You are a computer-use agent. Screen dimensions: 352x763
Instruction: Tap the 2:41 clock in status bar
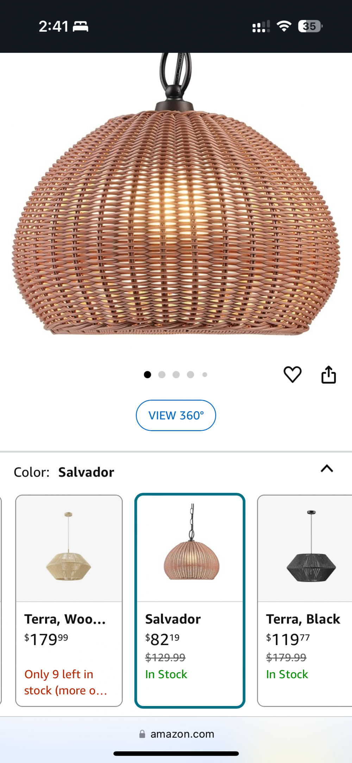click(x=54, y=26)
